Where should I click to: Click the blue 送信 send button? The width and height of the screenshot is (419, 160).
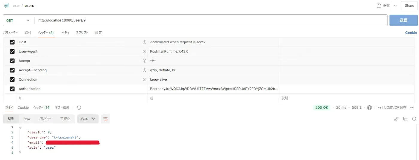403,20
